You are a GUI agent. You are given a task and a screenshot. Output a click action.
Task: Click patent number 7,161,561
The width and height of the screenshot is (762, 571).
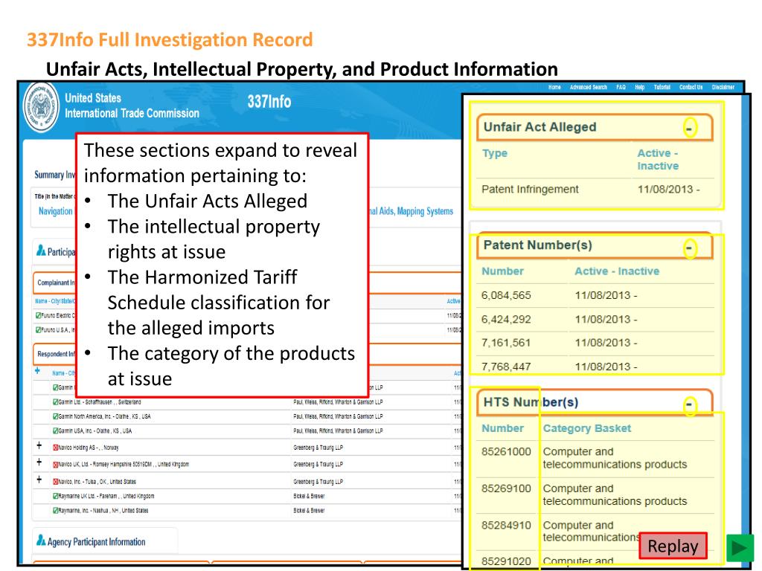point(506,343)
